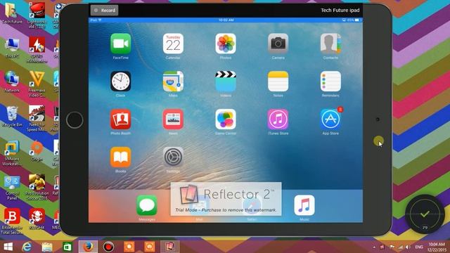Open the Game Center app
450x253 pixels.
coord(226,119)
